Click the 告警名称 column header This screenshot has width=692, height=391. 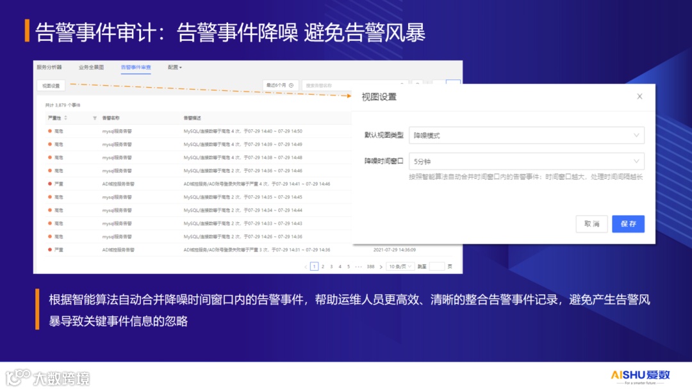pyautogui.click(x=111, y=118)
